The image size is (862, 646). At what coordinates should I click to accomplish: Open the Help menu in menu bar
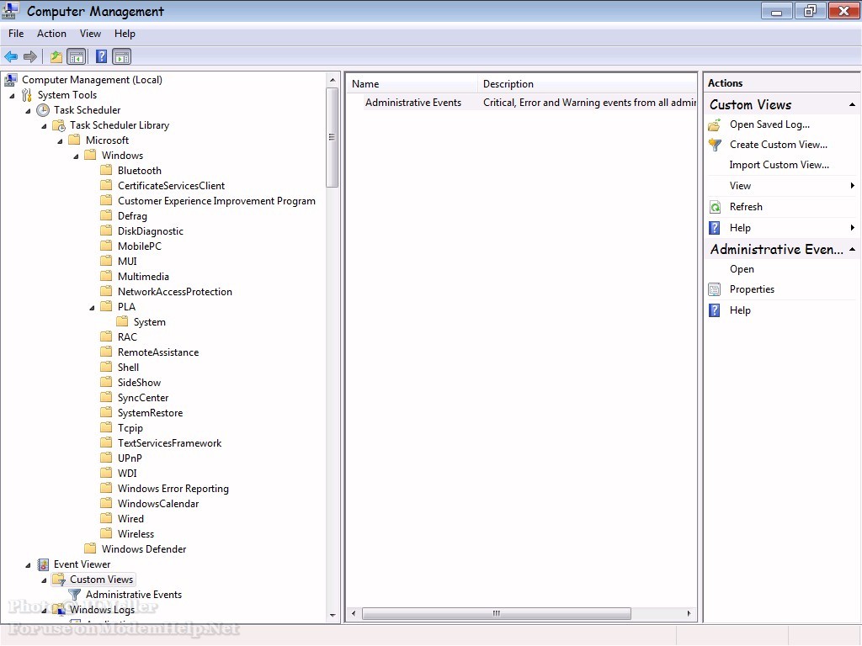(x=125, y=34)
